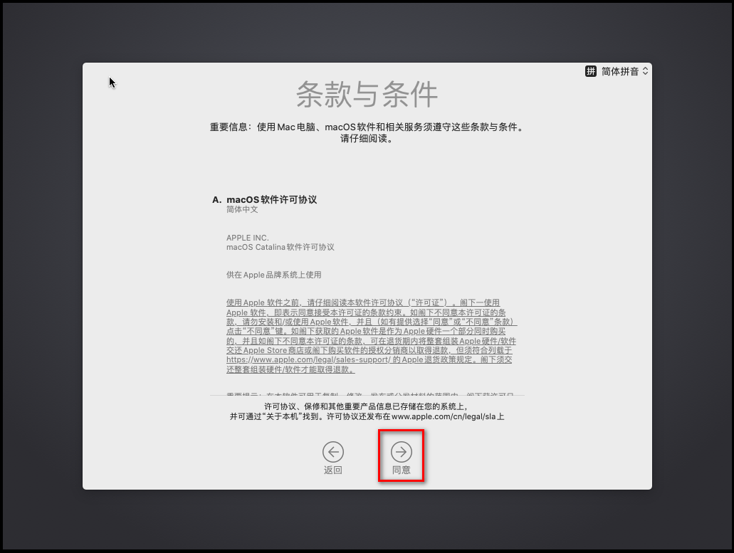Click the 同意 label

pyautogui.click(x=401, y=470)
